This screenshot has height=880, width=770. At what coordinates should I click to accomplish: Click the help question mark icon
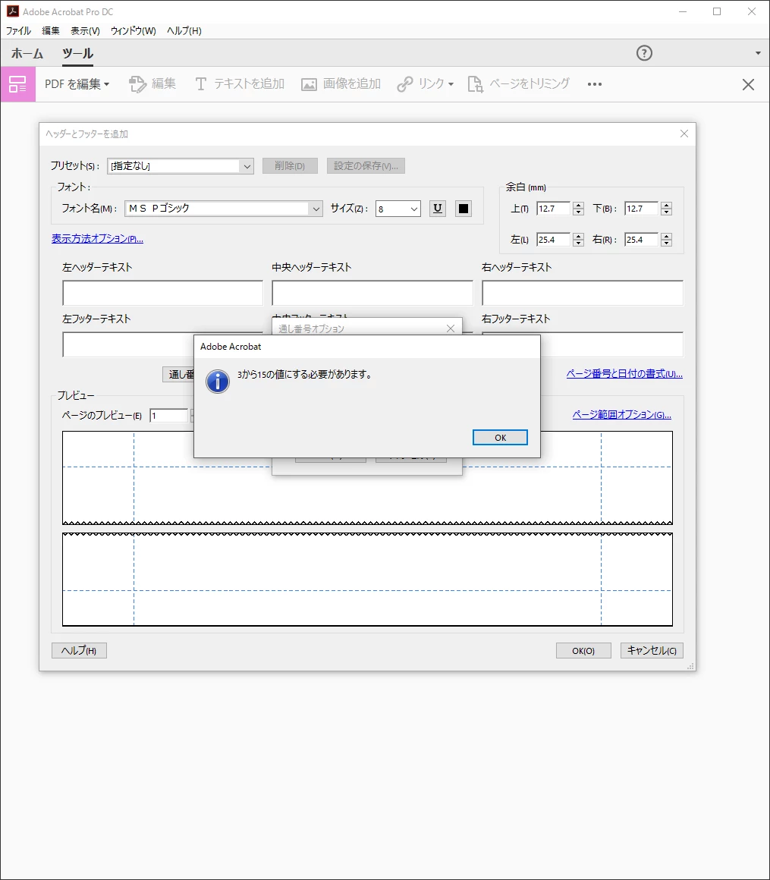(x=644, y=53)
